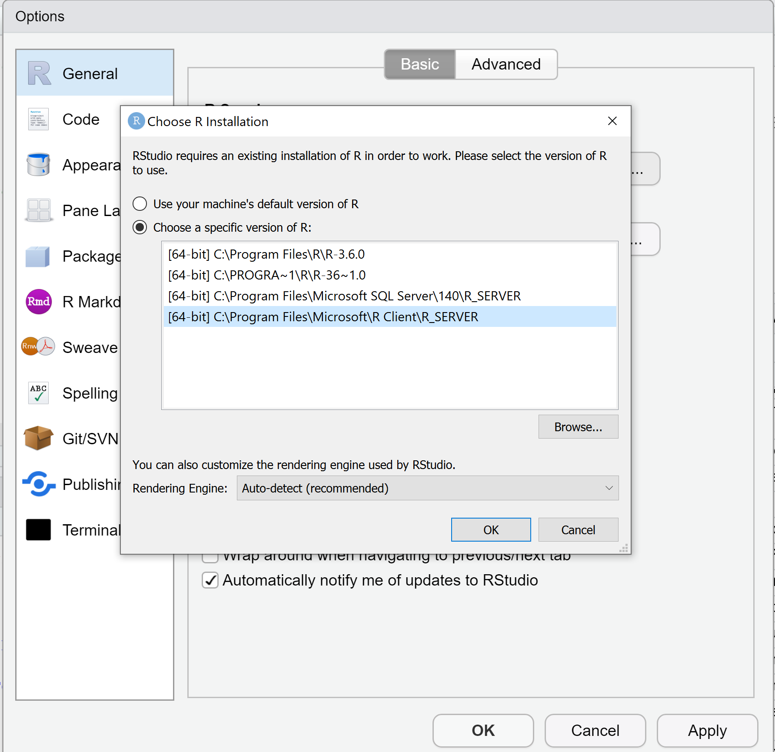
Task: Switch to the Basic tab
Action: click(419, 64)
